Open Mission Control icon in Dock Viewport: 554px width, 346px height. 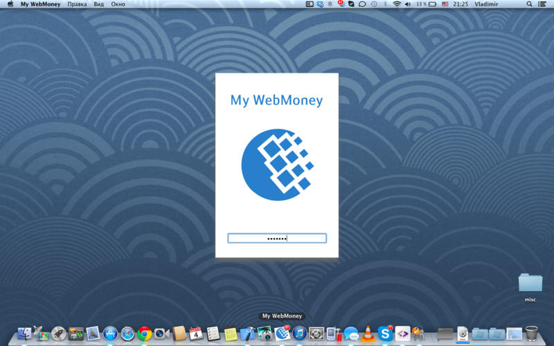(x=76, y=334)
